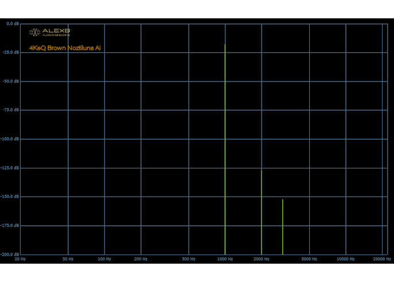The image size is (394, 282).
Task: Click the 4KeQ Brown Noztiluna Ai title
Action: [65, 48]
